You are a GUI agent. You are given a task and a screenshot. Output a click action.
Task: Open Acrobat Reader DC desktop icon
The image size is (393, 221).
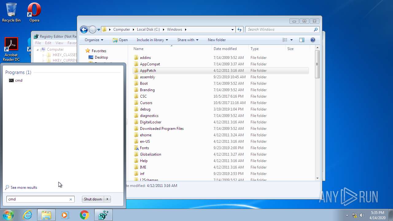(x=11, y=49)
